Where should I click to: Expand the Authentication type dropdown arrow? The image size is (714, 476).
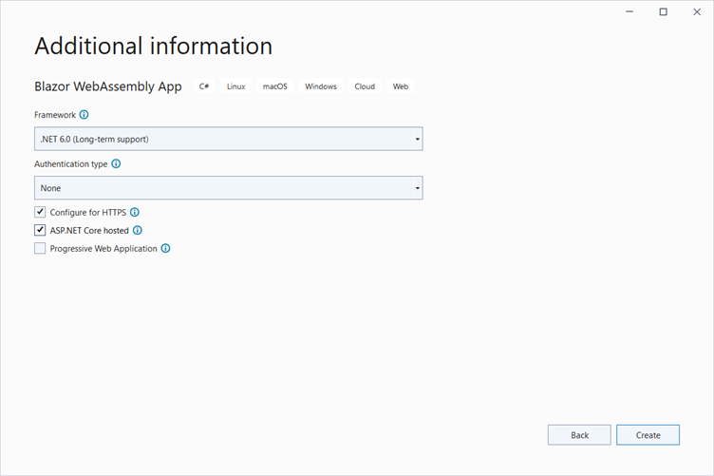point(417,188)
